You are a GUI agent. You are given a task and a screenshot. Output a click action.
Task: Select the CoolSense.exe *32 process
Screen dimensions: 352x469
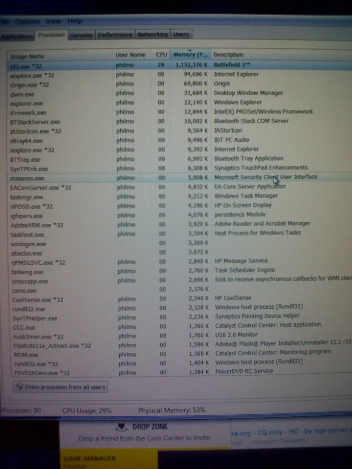point(38,299)
